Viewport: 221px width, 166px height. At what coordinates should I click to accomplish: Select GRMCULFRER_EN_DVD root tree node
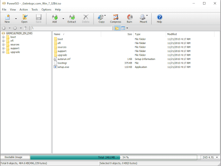coord(19,33)
